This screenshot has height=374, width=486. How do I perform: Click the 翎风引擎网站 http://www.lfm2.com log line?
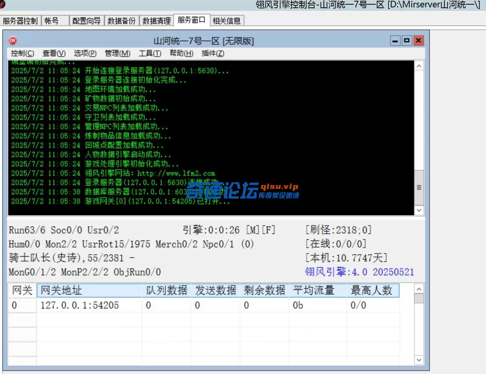pos(113,173)
